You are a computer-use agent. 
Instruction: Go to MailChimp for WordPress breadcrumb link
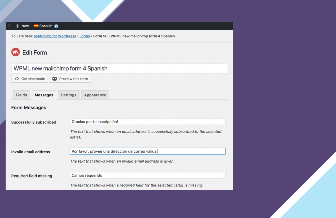coord(55,36)
